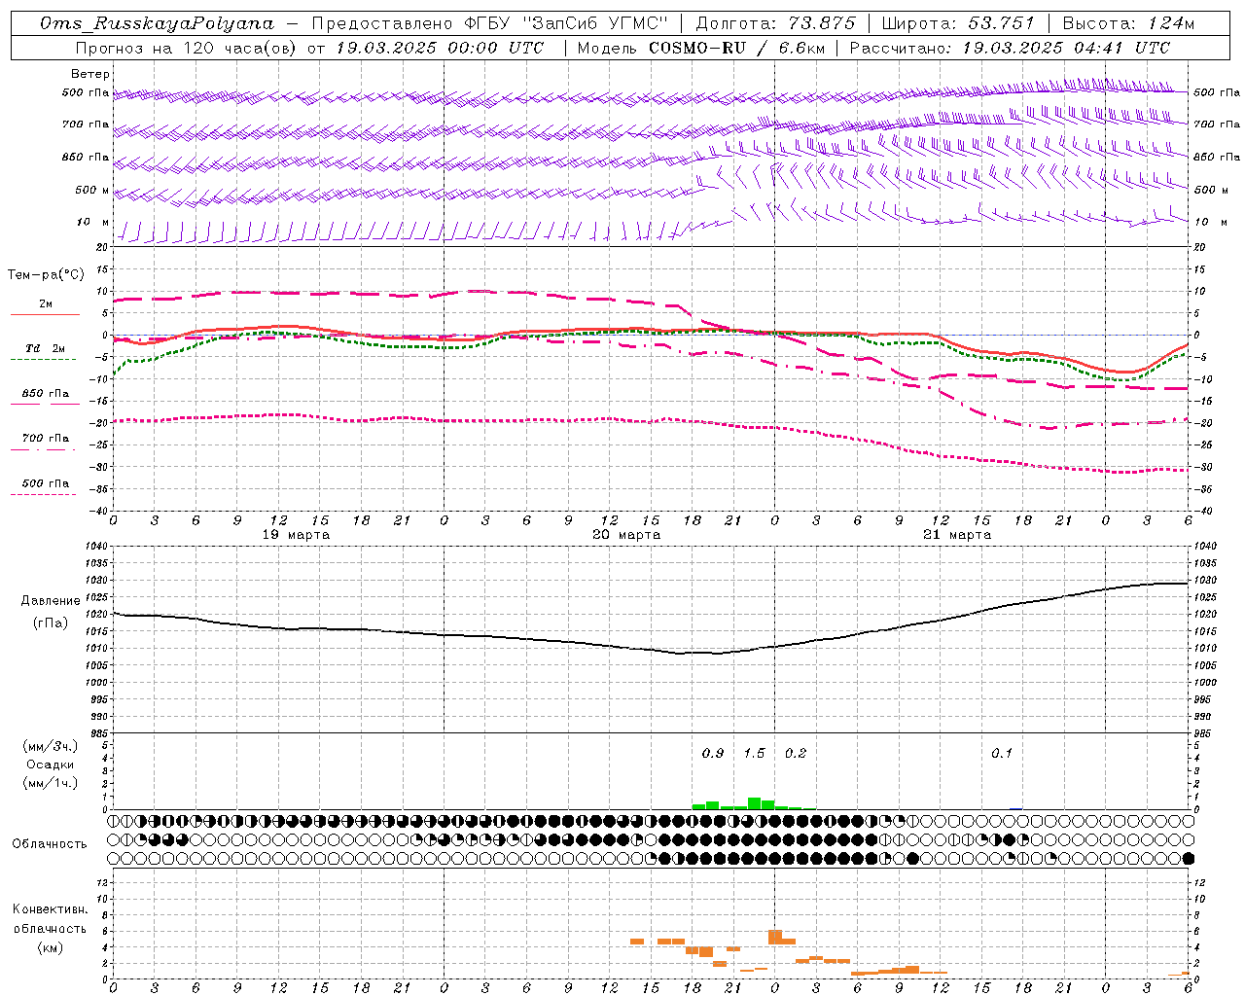Click the computed time 19.03.2025 04:41 UTC
This screenshot has width=1245, height=996.
coord(1066,48)
